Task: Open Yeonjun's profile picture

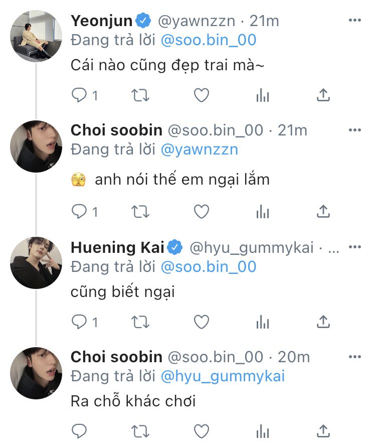Action: tap(37, 36)
